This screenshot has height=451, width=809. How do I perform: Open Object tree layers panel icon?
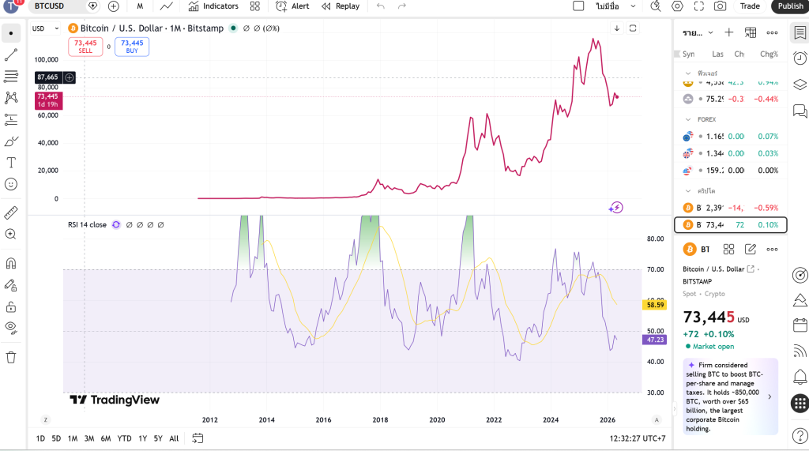pyautogui.click(x=800, y=84)
